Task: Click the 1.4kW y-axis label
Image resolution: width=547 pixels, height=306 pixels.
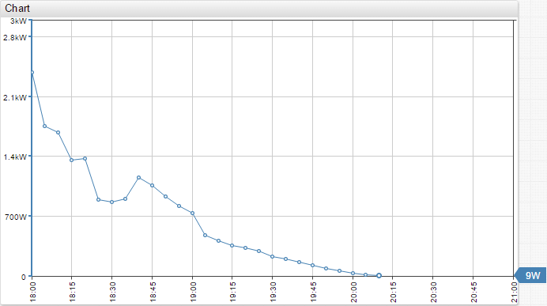Action: 15,157
